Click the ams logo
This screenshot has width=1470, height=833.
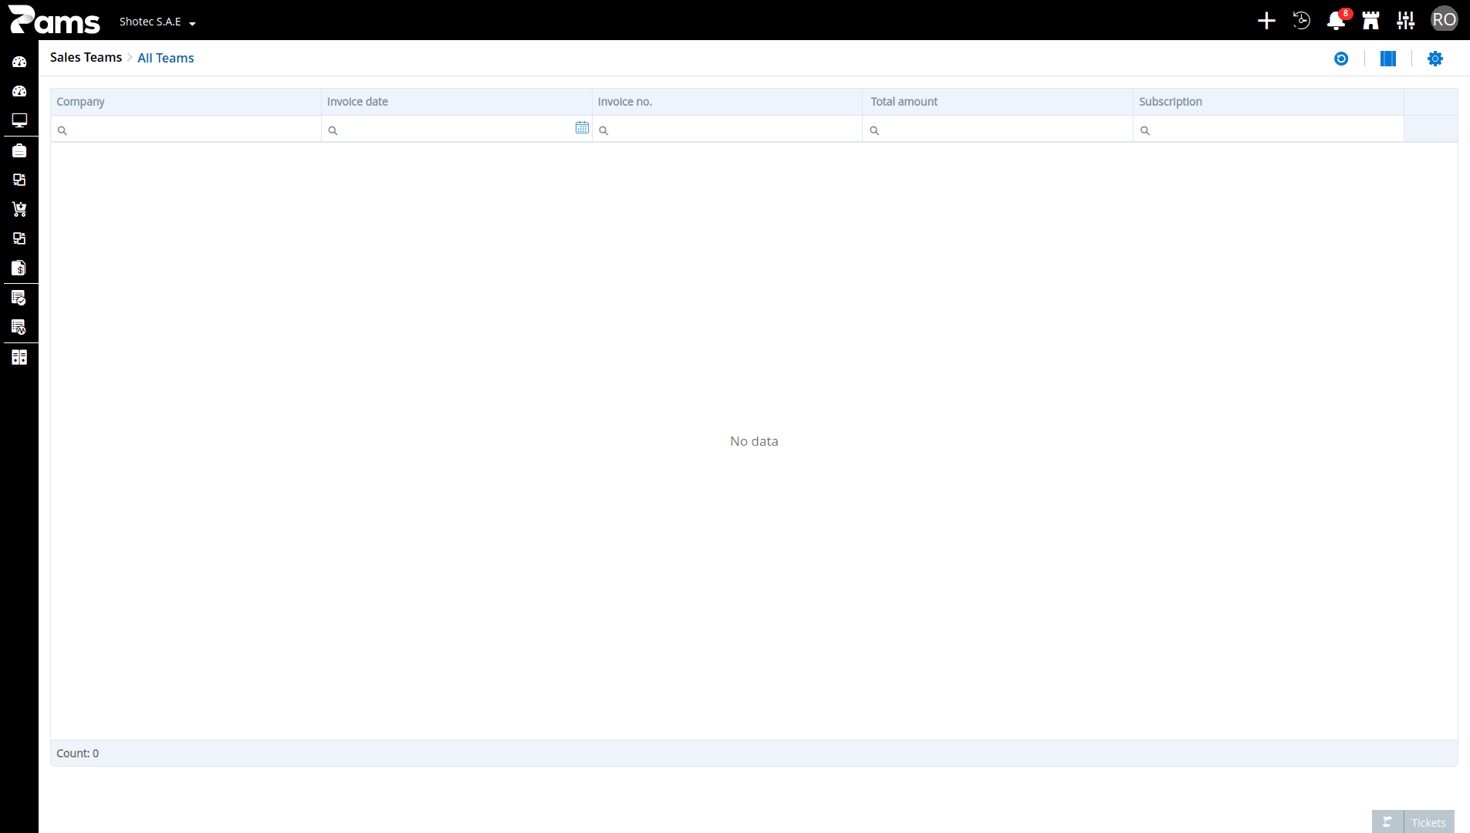[54, 20]
